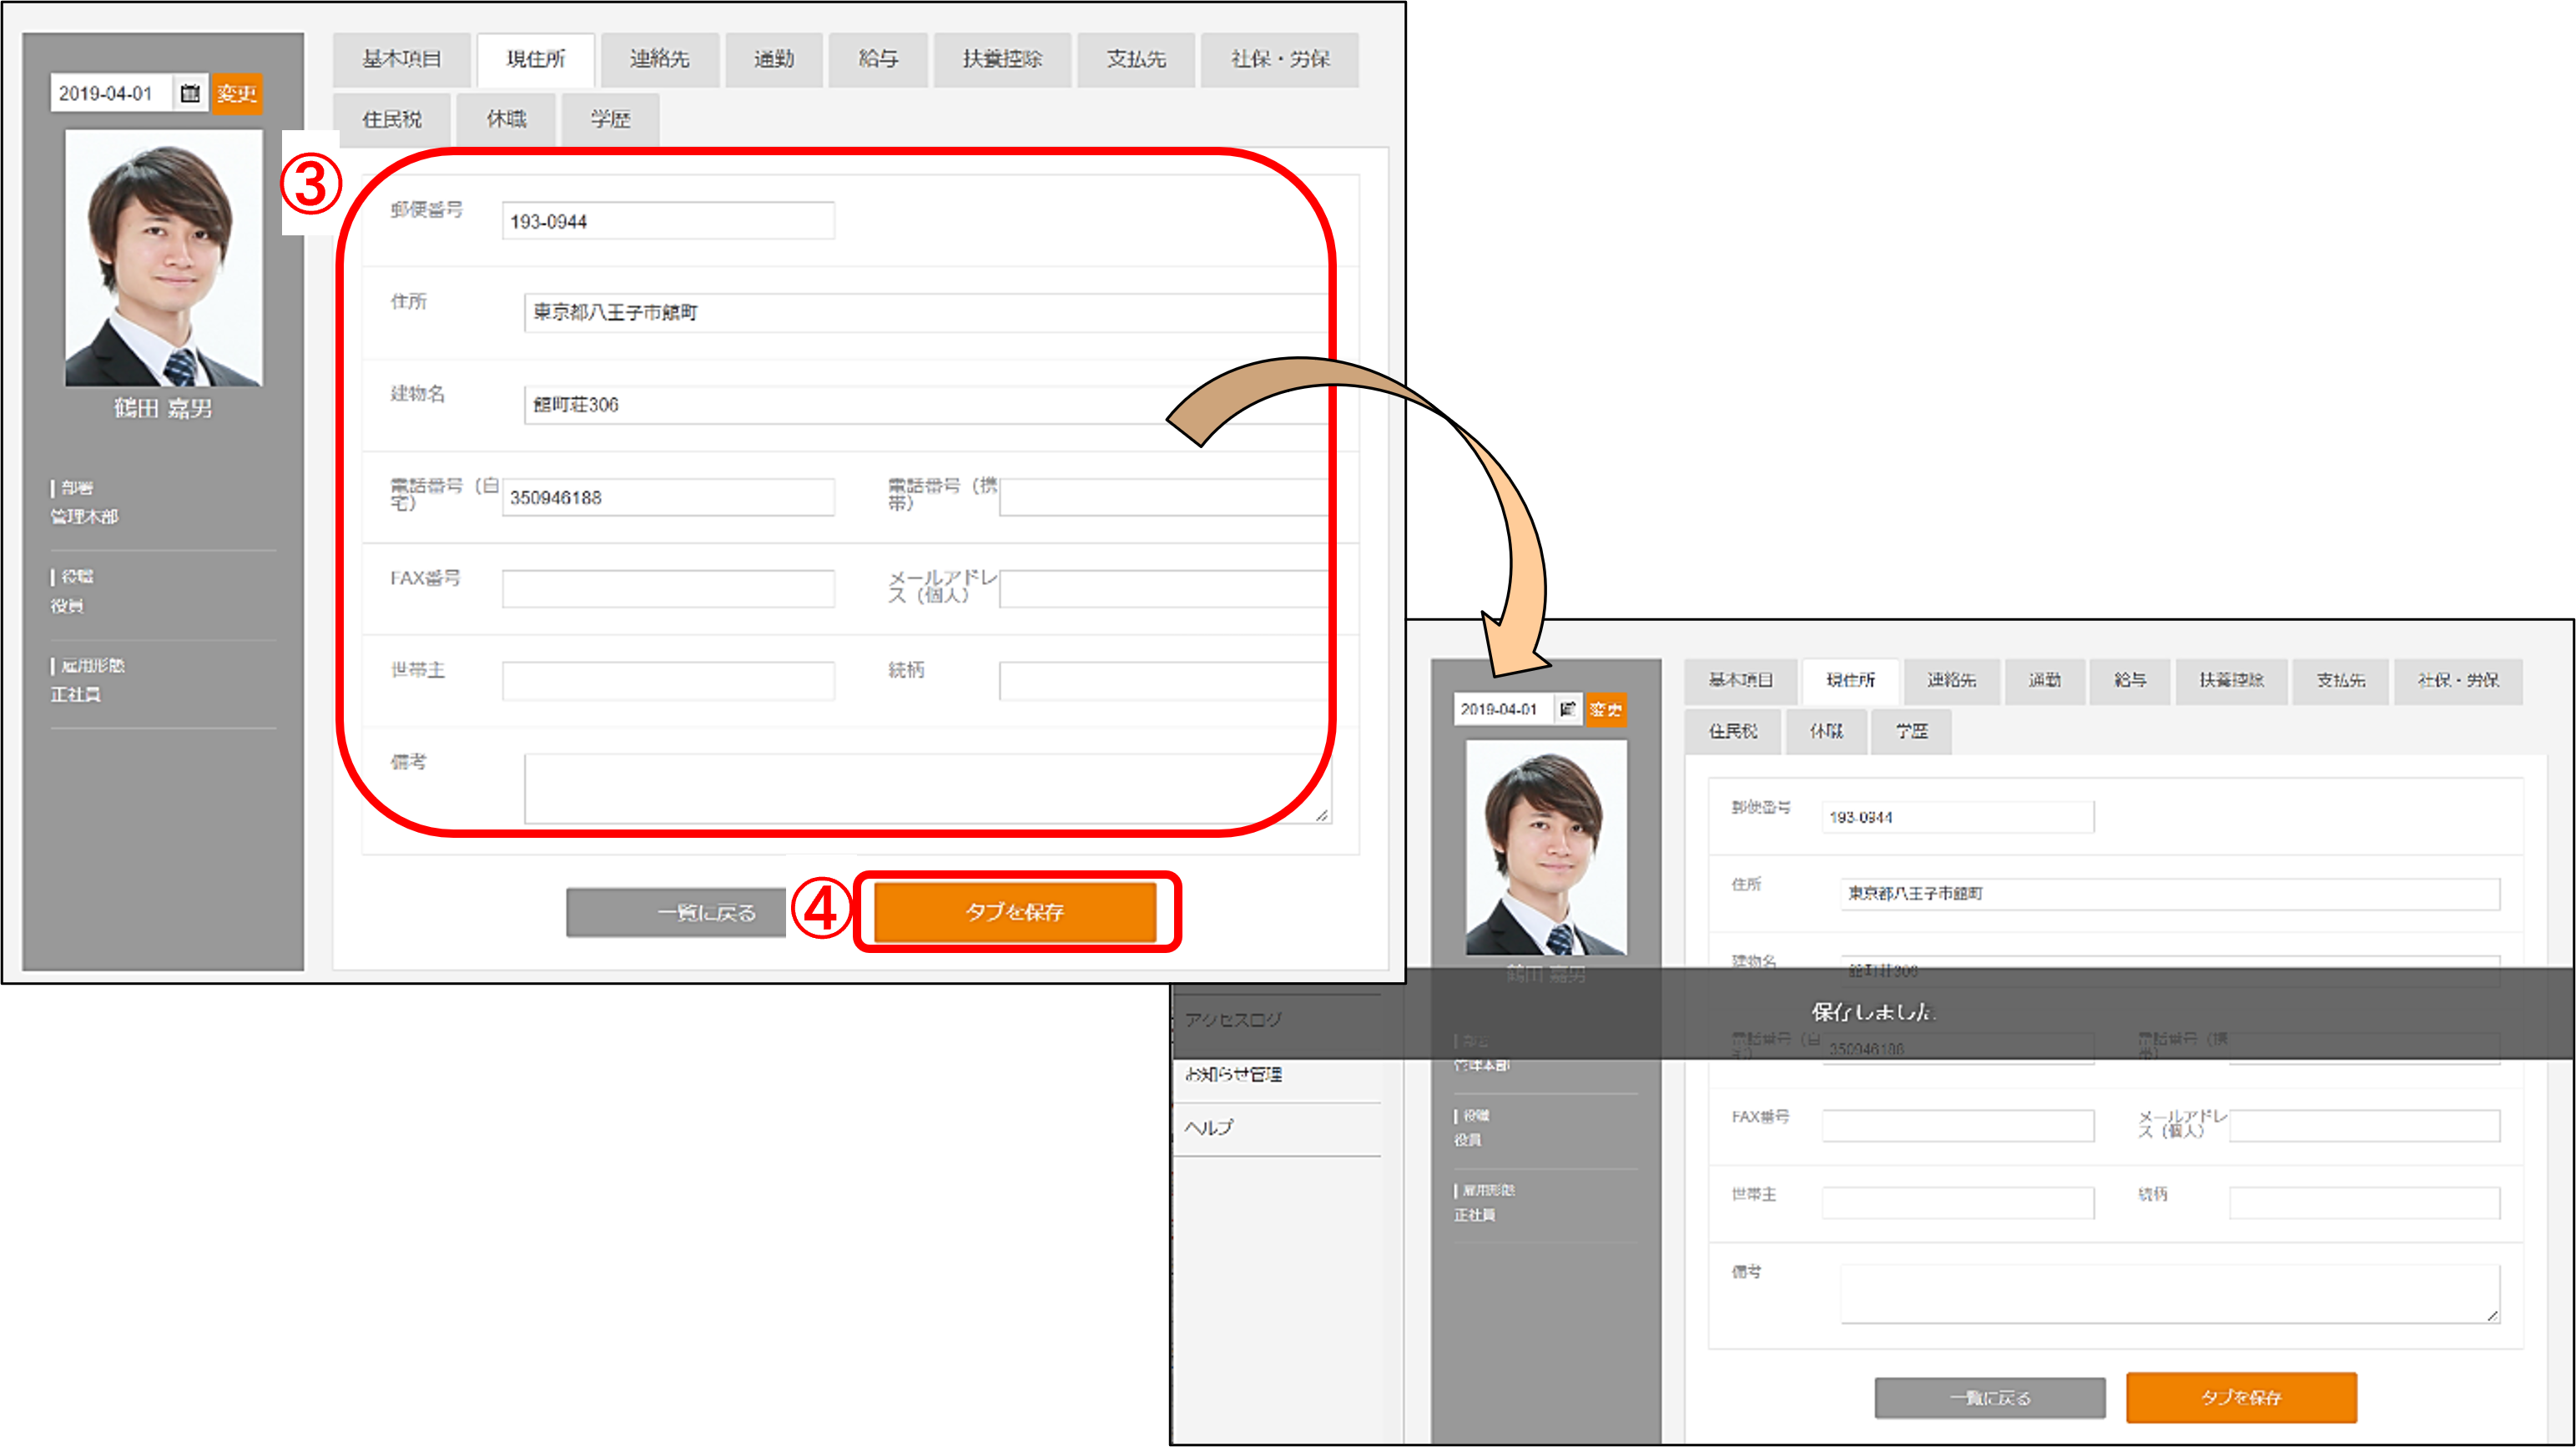Click the 正社員 employment type in upper sidebar

click(x=75, y=695)
